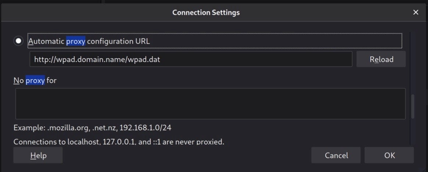
Task: Click the scrollbar track above the thumb
Action: tap(412, 62)
